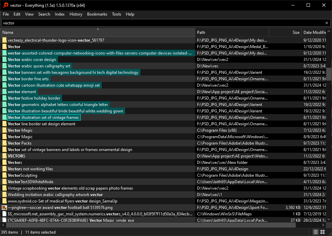Select 'Vector cartoon illustration cute whatsapp emoji set'
Viewport: 332px width, 236px height.
click(x=54, y=85)
